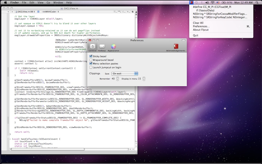Enable Launch Jumpcut on login

pos(91,68)
